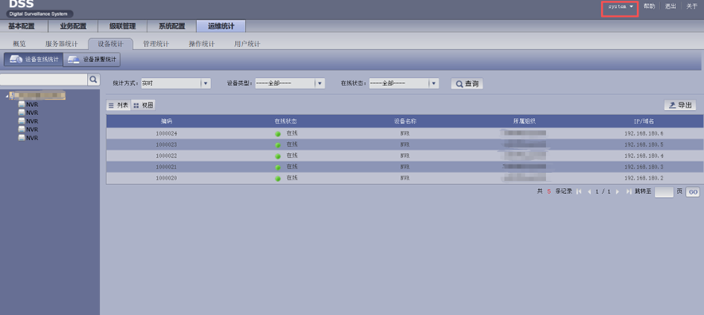Screen dimensions: 704x315
Task: Select the 运维统计 main tab
Action: (x=221, y=26)
